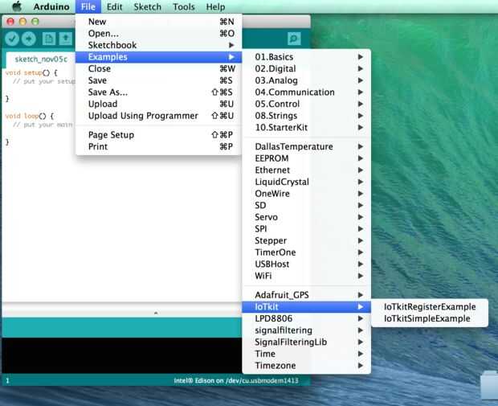The width and height of the screenshot is (498, 406).
Task: Expand the TimerOne library examples
Action: click(x=307, y=252)
